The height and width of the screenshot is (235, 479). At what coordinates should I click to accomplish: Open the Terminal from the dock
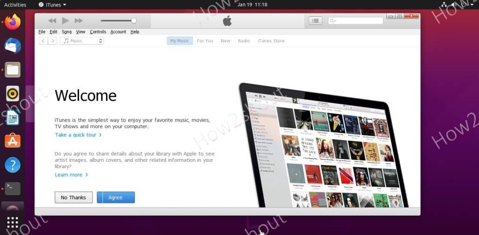(x=13, y=189)
